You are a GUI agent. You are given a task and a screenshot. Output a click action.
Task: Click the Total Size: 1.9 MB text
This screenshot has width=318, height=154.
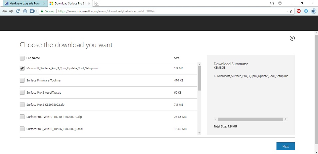coord(225,126)
